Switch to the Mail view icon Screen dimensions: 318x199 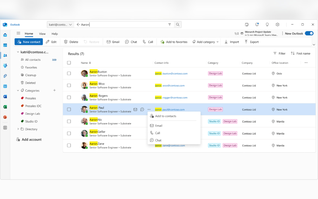(x=5, y=35)
